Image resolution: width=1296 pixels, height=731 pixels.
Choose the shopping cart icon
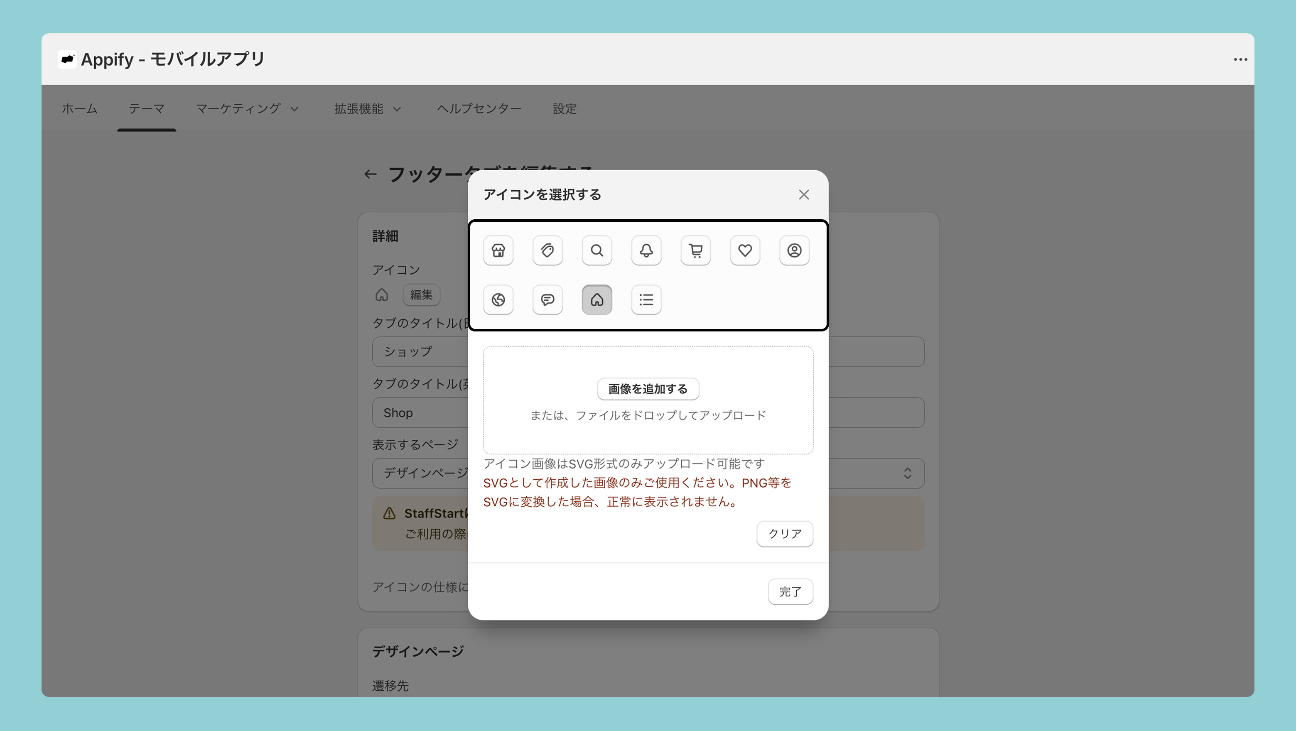pyautogui.click(x=695, y=250)
